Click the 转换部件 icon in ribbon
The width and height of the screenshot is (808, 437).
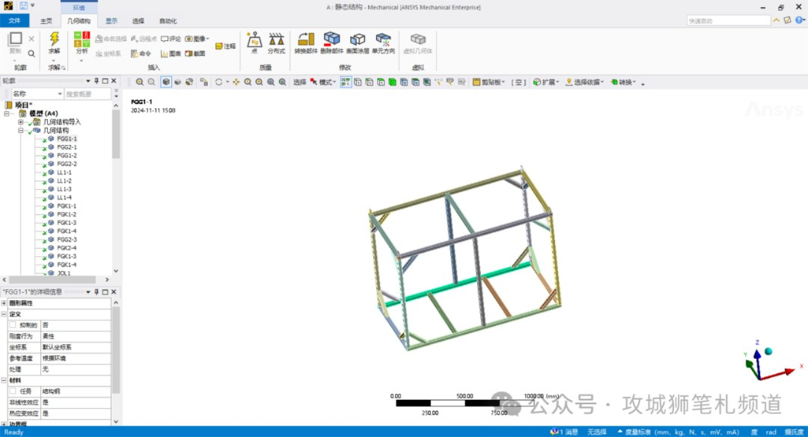tap(305, 42)
